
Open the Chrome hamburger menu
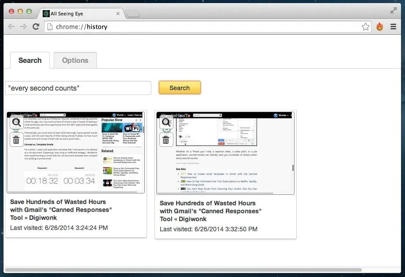(393, 26)
